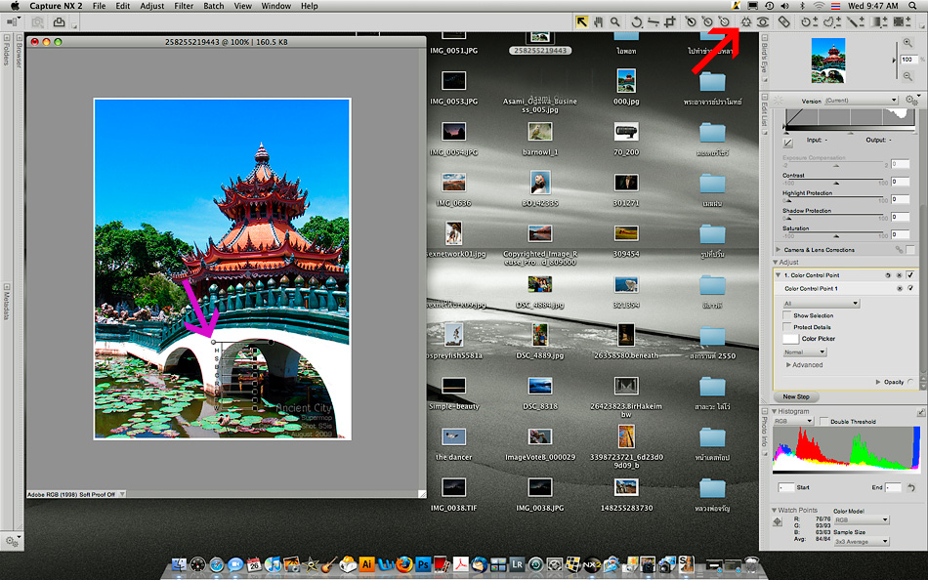Viewport: 928px width, 580px height.
Task: Open the Filter menu
Action: click(x=183, y=6)
